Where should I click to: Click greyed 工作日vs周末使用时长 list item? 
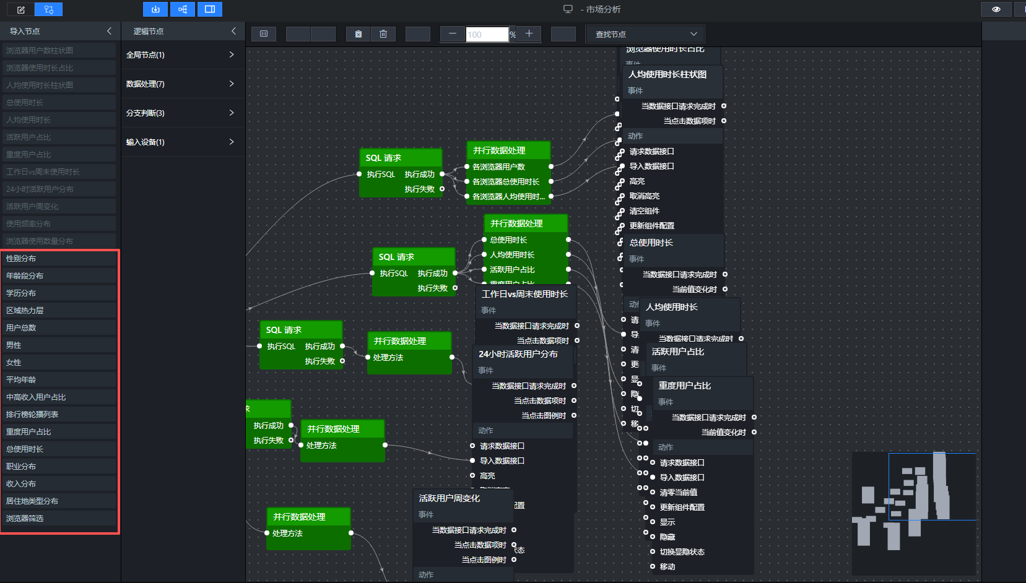pos(59,172)
